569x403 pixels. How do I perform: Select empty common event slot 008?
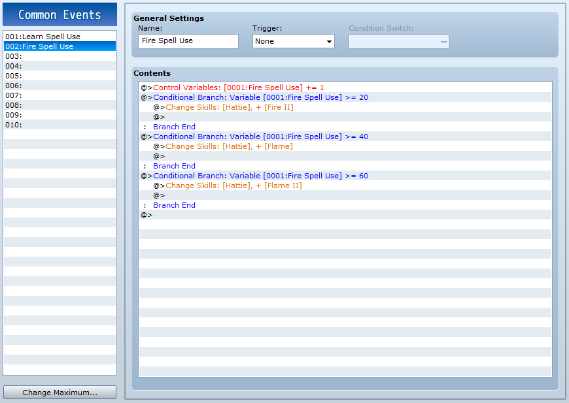[x=60, y=105]
